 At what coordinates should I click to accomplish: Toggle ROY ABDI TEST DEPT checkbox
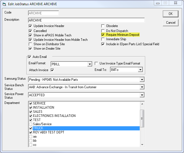[x=31, y=132]
